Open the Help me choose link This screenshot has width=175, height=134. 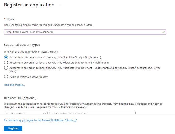point(14,85)
